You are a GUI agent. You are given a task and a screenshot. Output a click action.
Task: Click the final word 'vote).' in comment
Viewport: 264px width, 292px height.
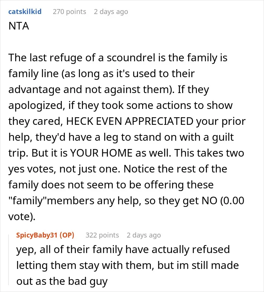tap(22, 217)
